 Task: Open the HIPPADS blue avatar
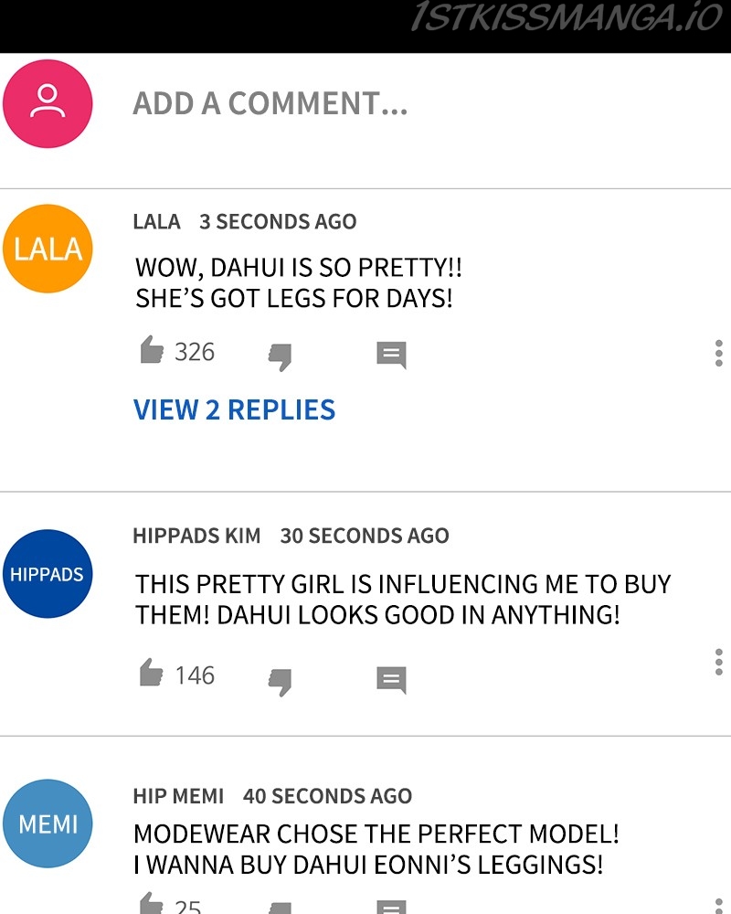coord(48,574)
